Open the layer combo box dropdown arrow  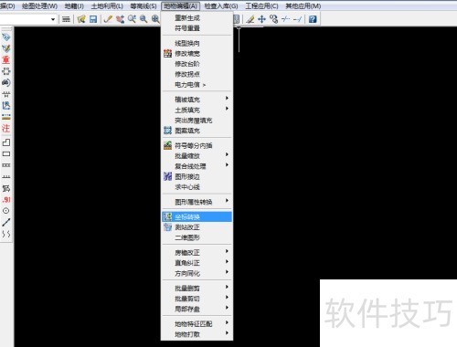[53, 19]
